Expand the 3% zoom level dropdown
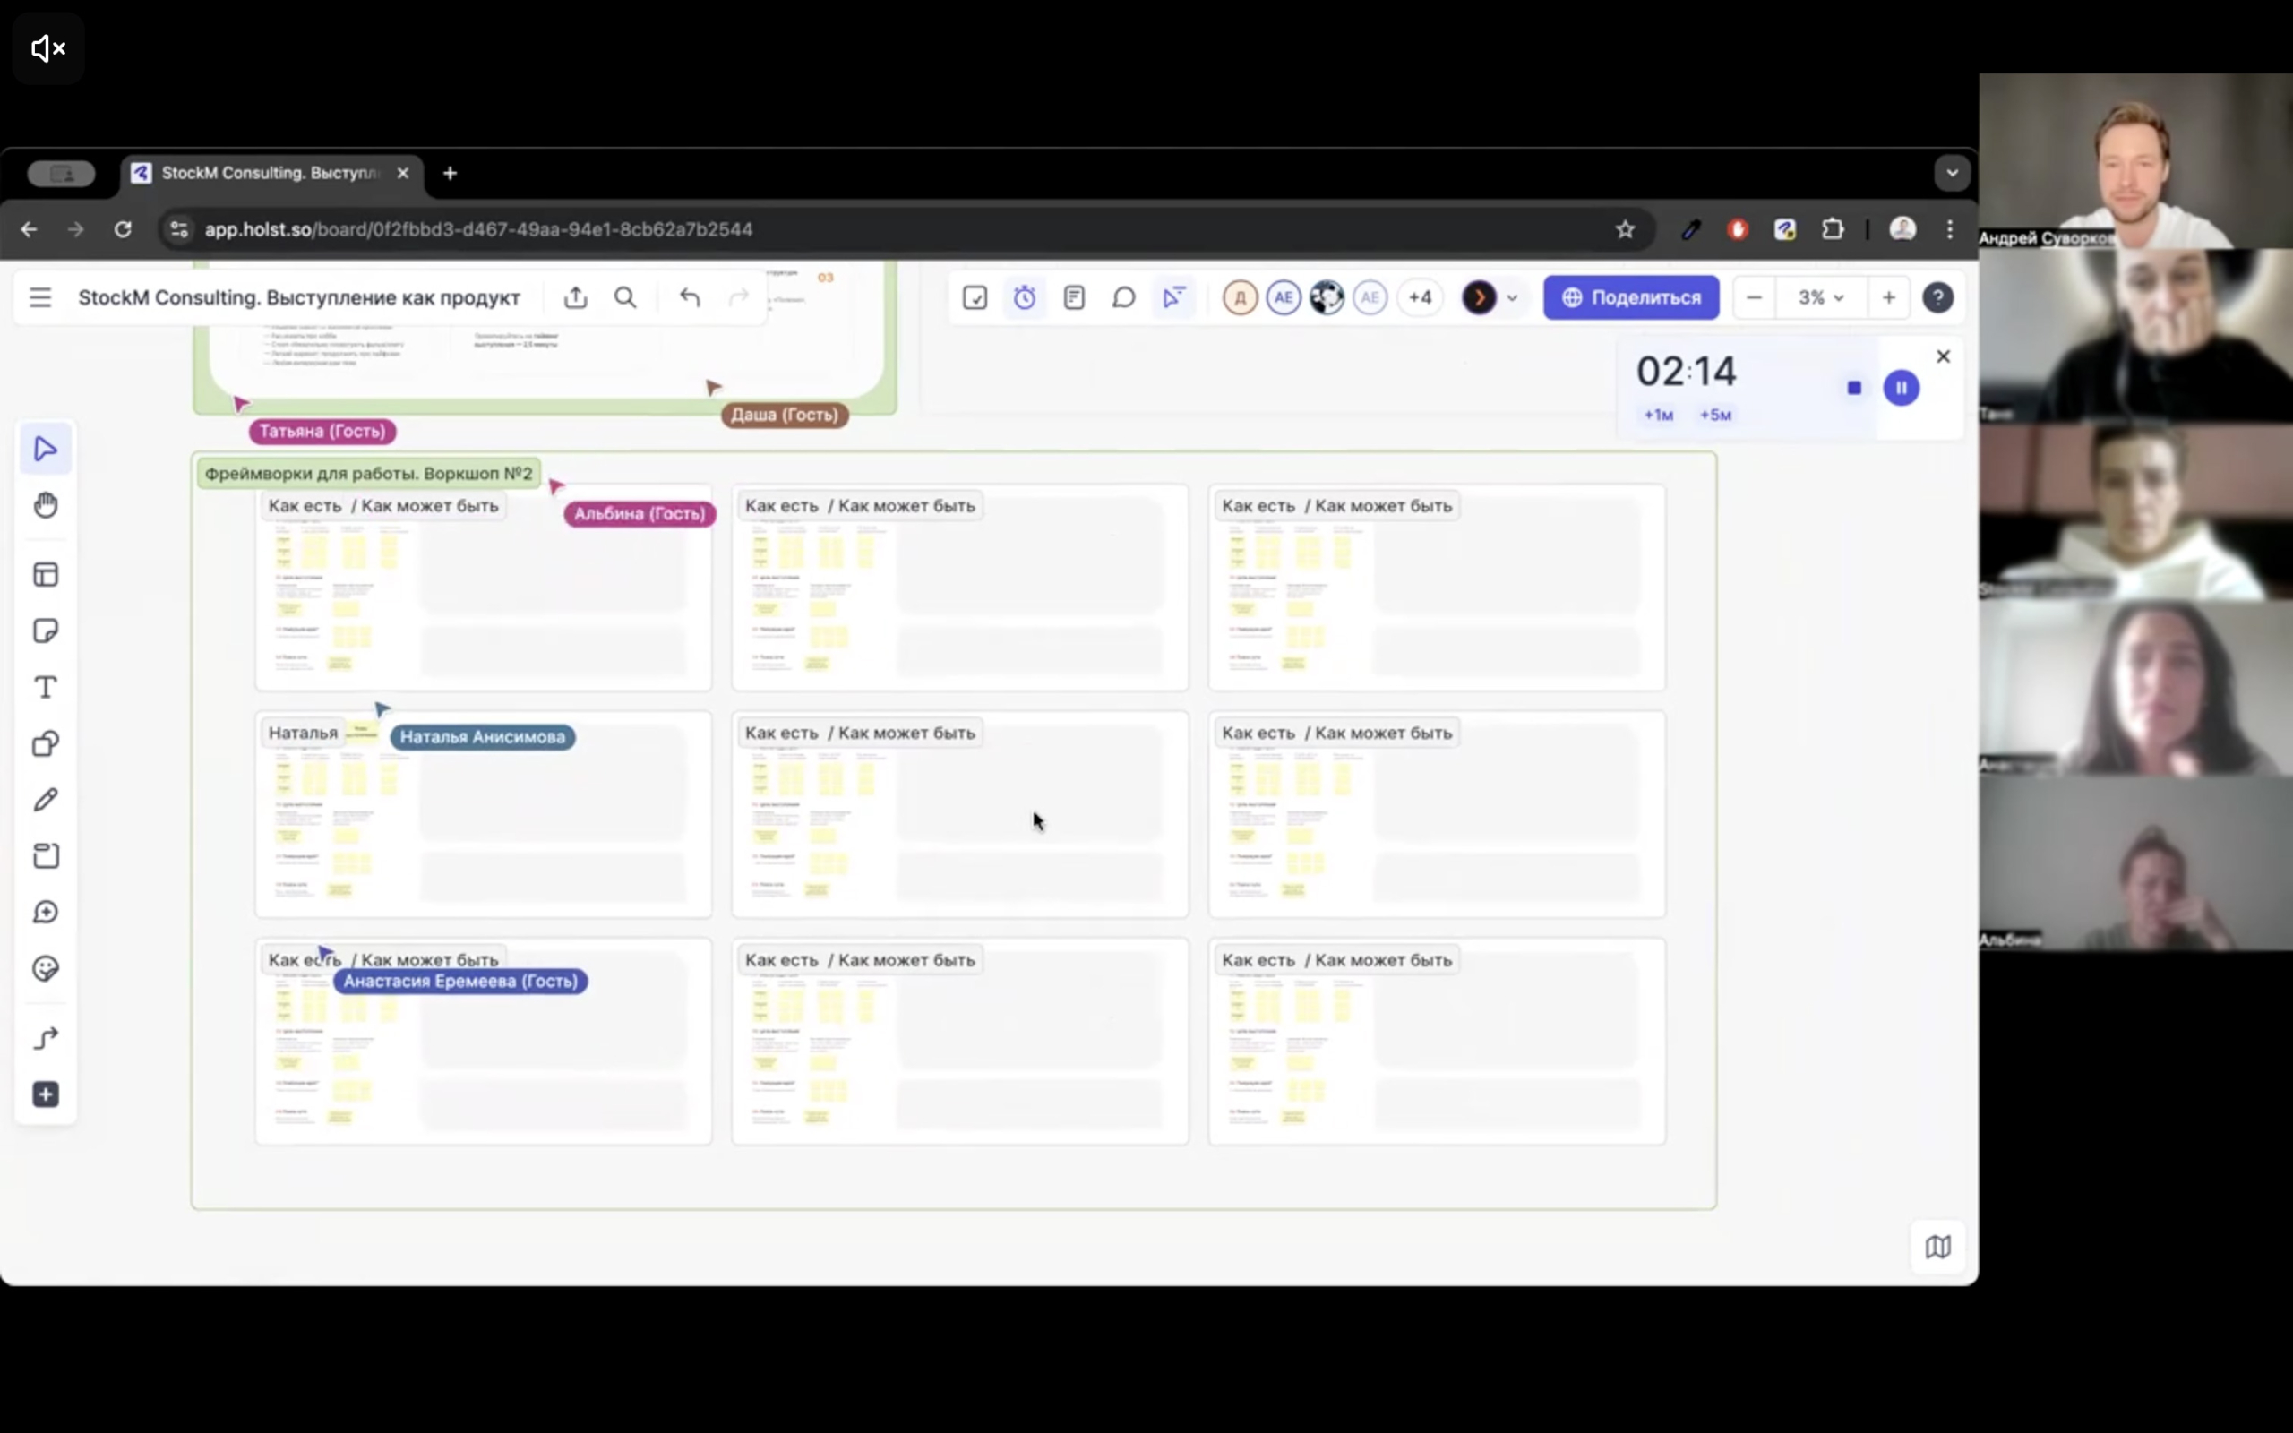Viewport: 2293px width, 1433px height. coord(1820,297)
